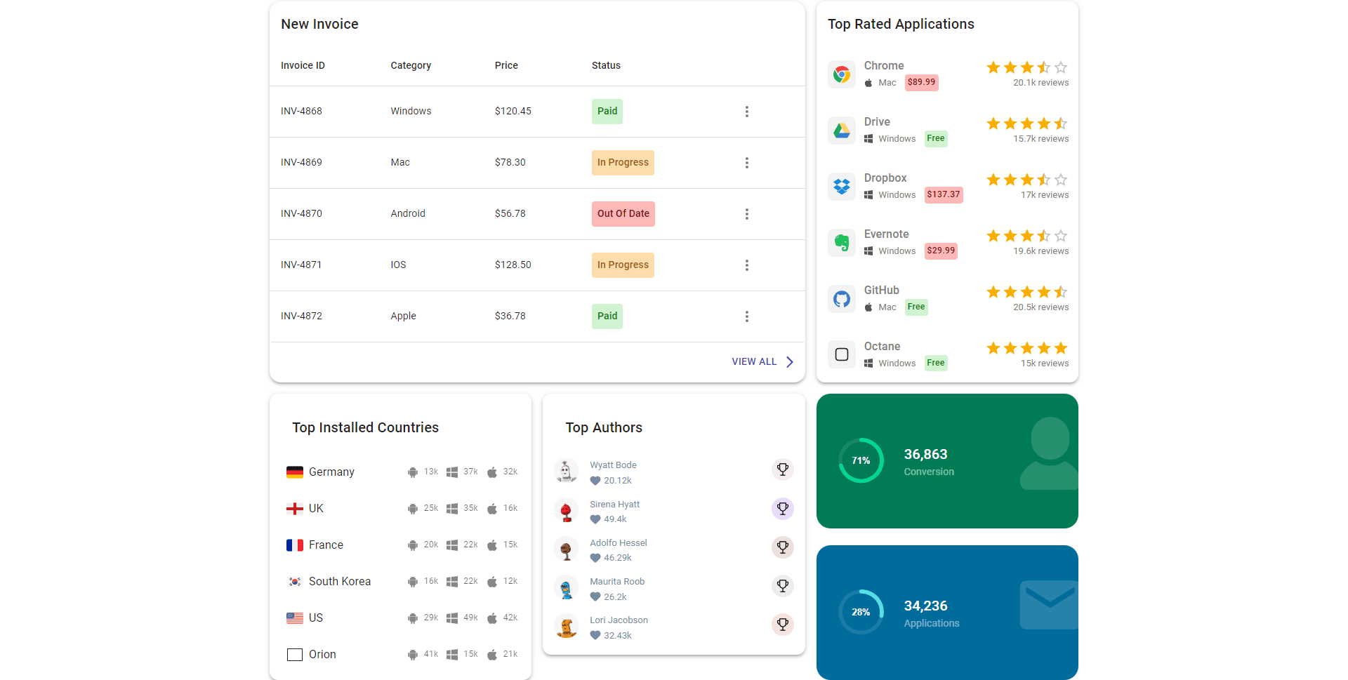
Task: Click Octane's five-star rating
Action: click(1027, 348)
